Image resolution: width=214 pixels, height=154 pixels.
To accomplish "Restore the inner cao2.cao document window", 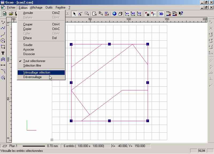I will click(x=206, y=7).
